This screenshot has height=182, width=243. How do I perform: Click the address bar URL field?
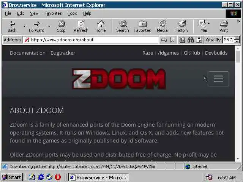pos(91,40)
